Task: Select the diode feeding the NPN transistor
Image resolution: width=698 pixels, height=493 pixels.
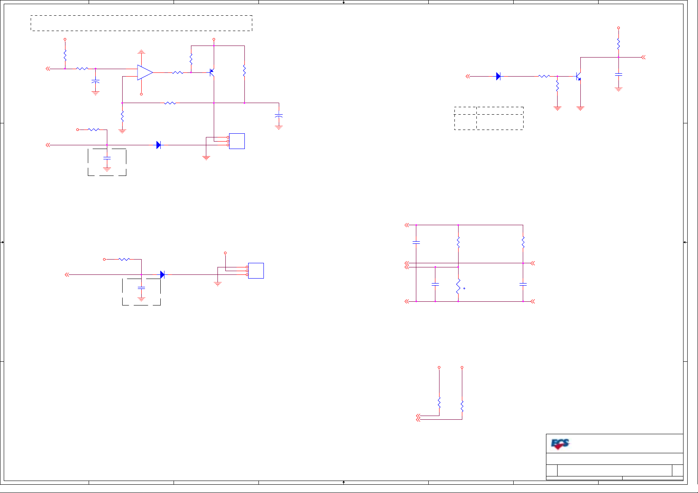Action: (498, 76)
